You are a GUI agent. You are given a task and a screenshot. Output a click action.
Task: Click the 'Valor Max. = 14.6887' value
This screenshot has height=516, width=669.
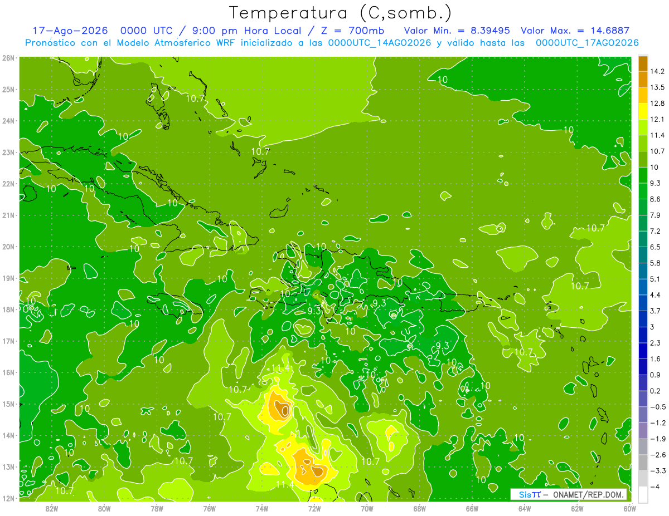[575, 31]
